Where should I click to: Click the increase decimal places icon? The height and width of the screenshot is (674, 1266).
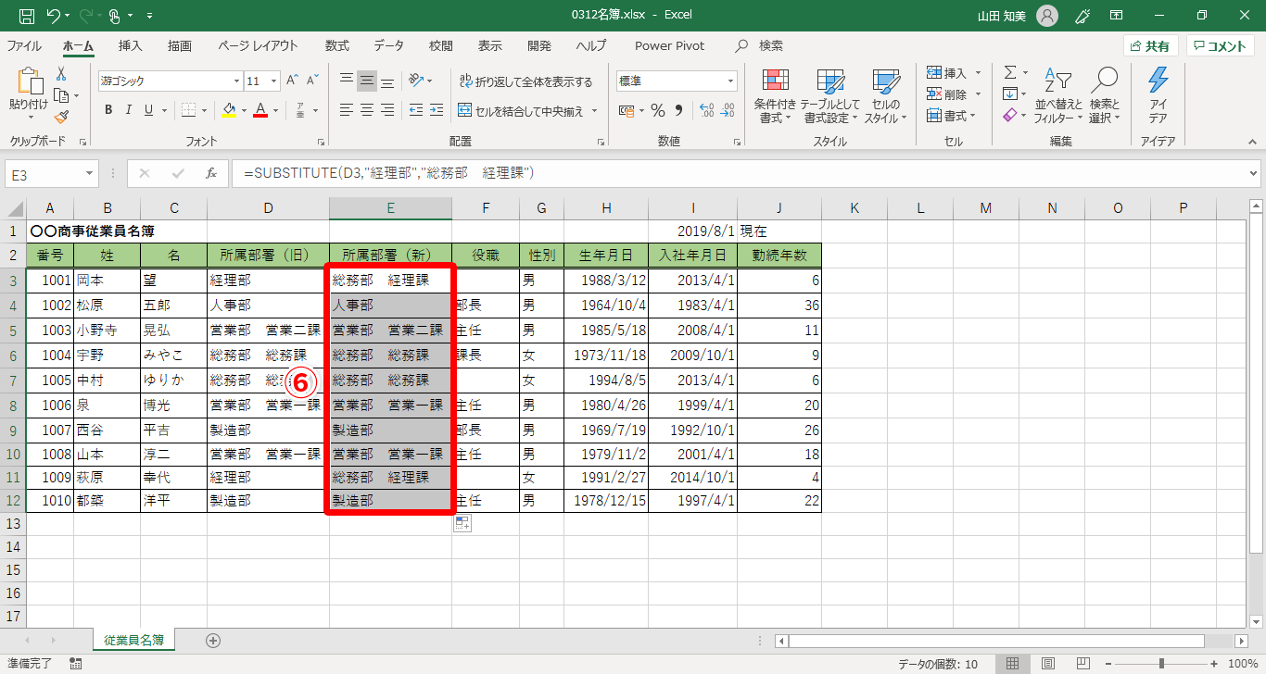pos(706,110)
